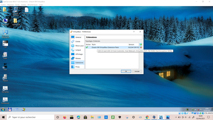The height and width of the screenshot is (120, 213).
Task: Open the host notification center icon
Action: (x=209, y=117)
